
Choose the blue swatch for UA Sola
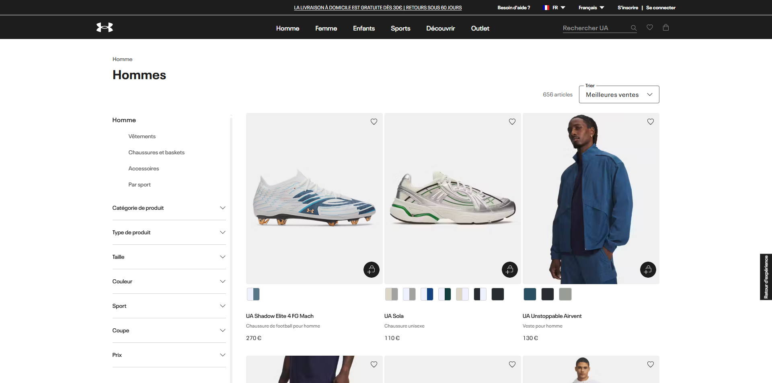point(427,294)
